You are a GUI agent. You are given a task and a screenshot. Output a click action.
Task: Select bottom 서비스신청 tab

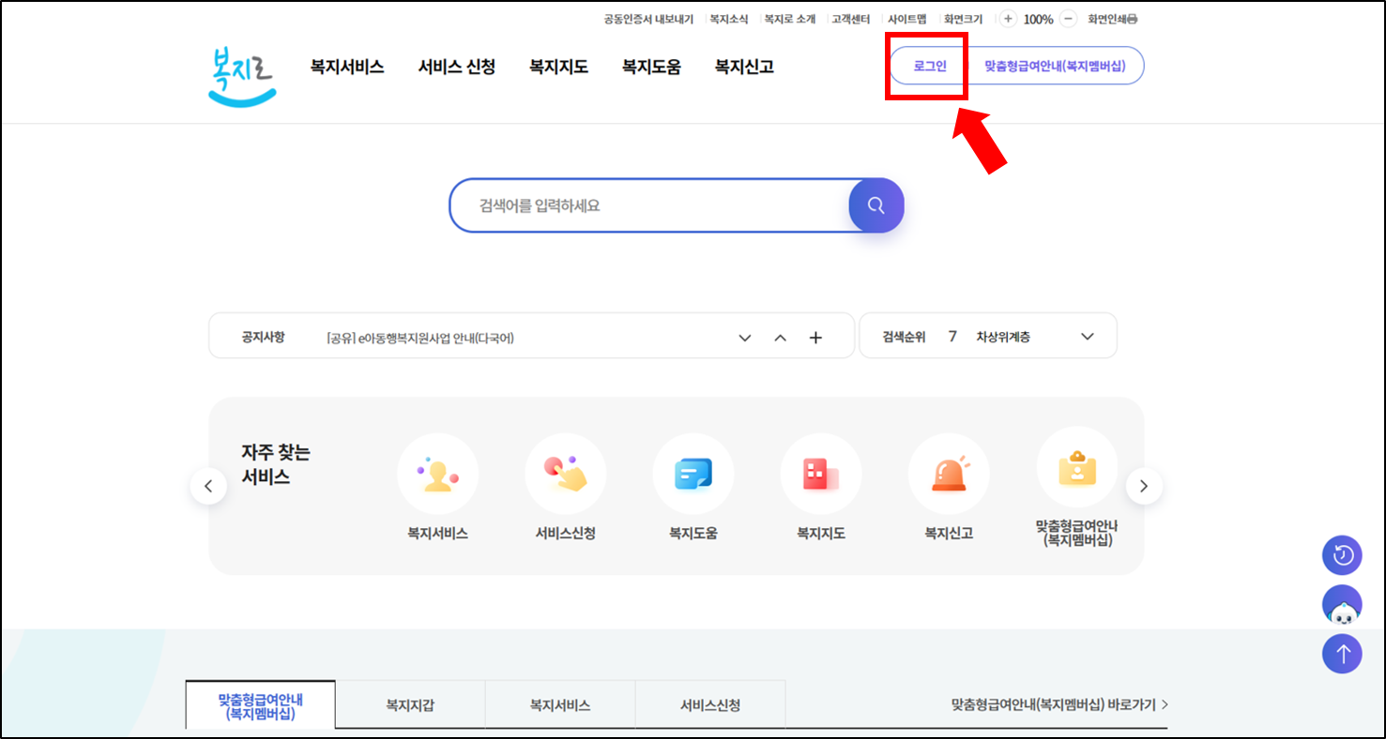coord(710,705)
